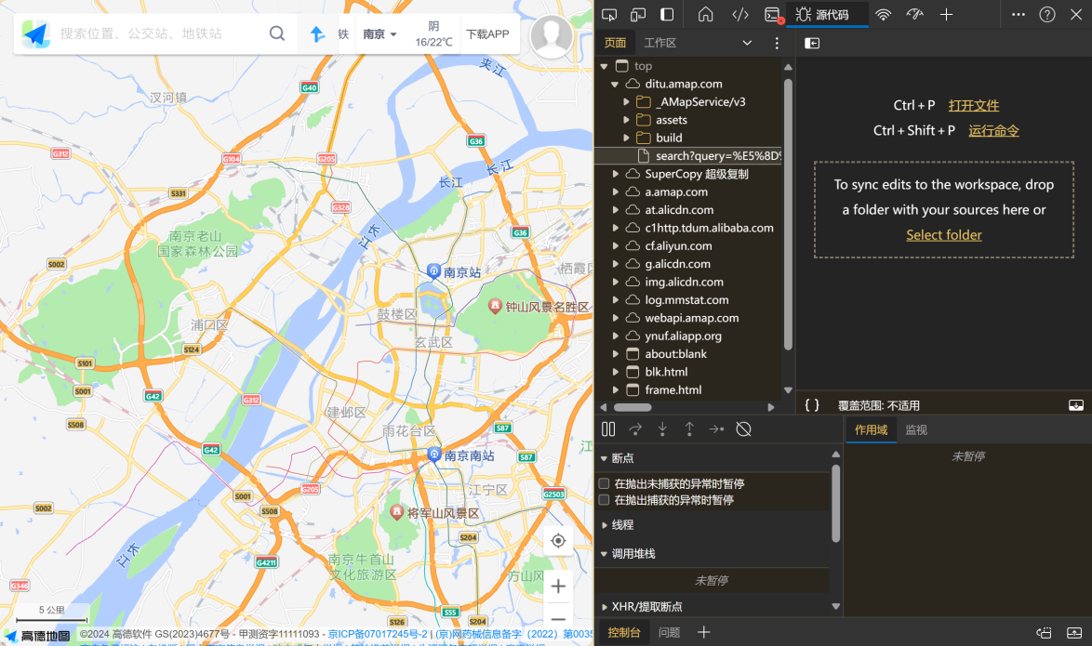
Task: Open the Performance panel gauge icon
Action: click(914, 15)
